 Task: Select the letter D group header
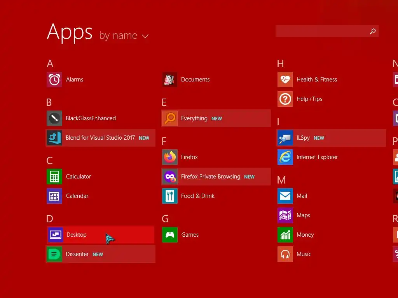pyautogui.click(x=50, y=219)
